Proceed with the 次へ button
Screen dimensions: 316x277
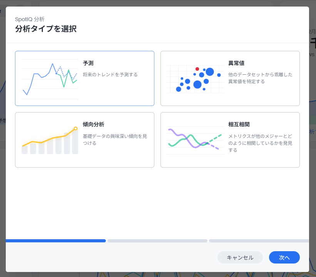[284, 257]
